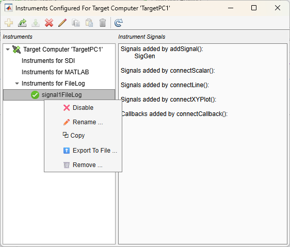Collapse the Instruments for FileLog node
This screenshot has width=290, height=247.
[x=17, y=84]
